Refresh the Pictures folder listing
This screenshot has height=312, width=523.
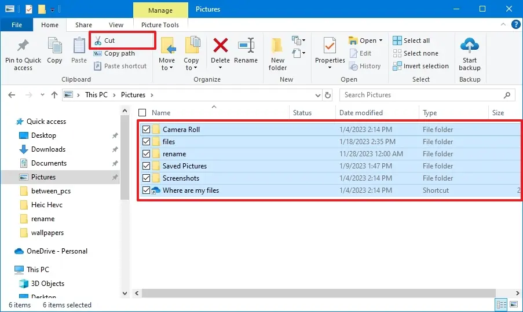tap(328, 95)
